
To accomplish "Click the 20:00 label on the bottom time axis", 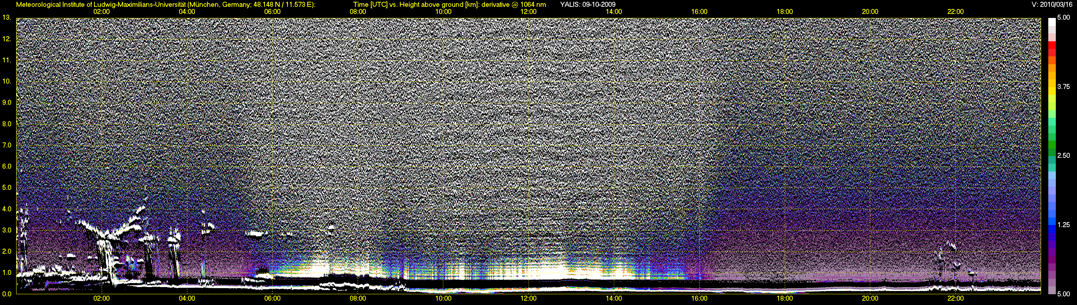I will pyautogui.click(x=870, y=298).
